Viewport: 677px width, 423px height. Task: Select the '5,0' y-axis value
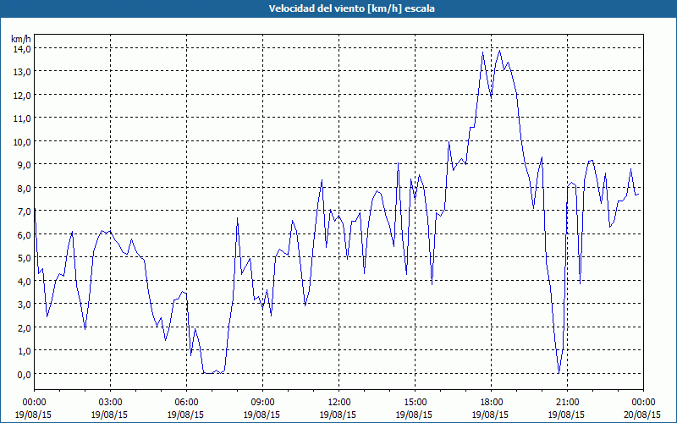tap(25, 259)
